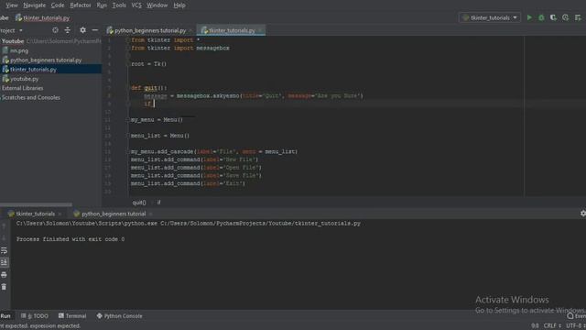Click the rightmost icon in the run toolbar
The height and width of the screenshot is (330, 586).
(x=578, y=17)
